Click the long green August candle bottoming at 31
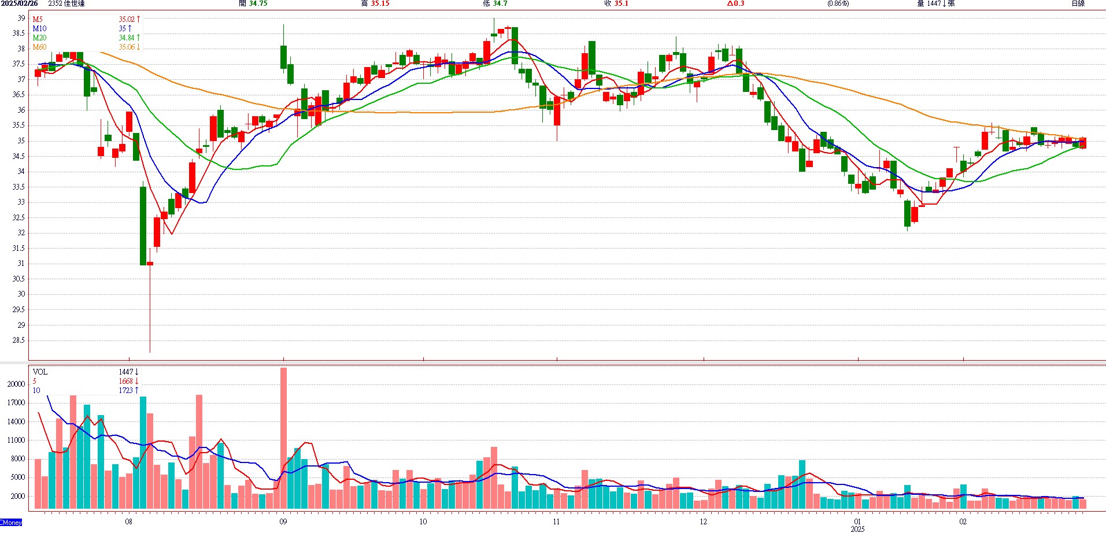The height and width of the screenshot is (533, 1106). (143, 225)
